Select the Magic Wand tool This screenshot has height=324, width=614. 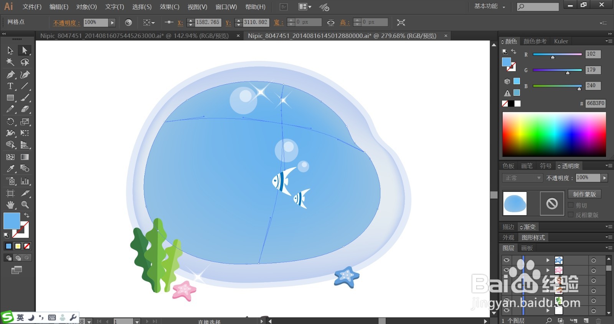[x=10, y=62]
